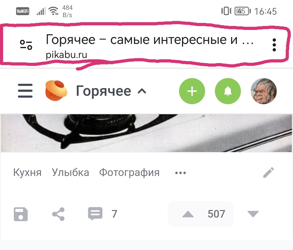Edit post tags with the pencil icon

pyautogui.click(x=269, y=172)
